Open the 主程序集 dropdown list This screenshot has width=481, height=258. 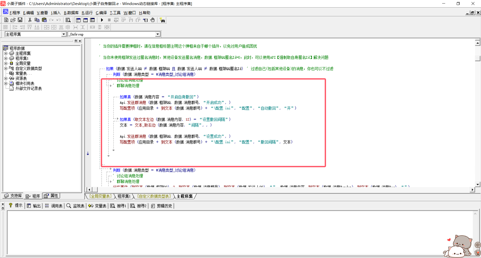(x=64, y=34)
